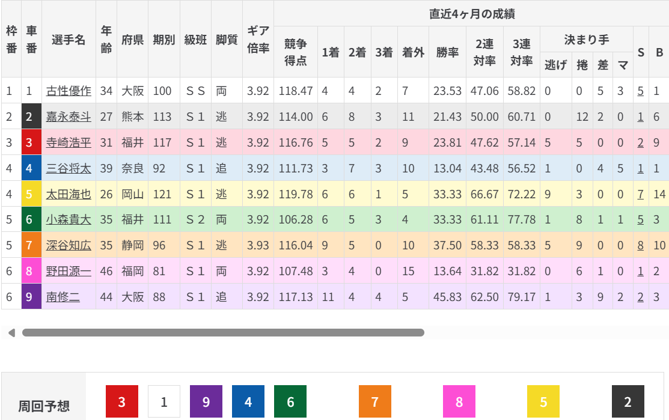The height and width of the screenshot is (420, 669).
Task: Select rider name 小森貴大
Action: tap(69, 220)
